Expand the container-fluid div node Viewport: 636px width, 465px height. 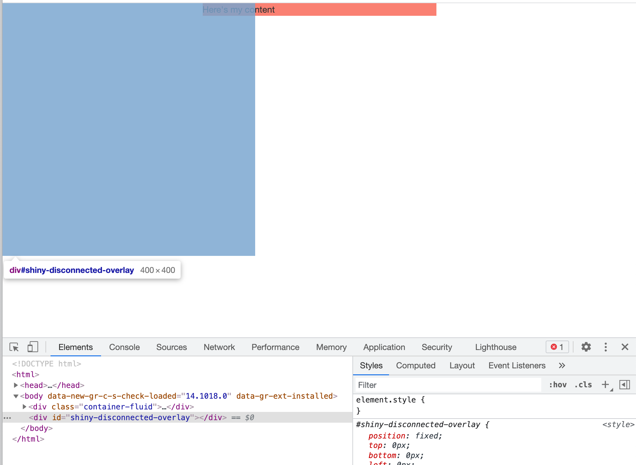pyautogui.click(x=24, y=407)
